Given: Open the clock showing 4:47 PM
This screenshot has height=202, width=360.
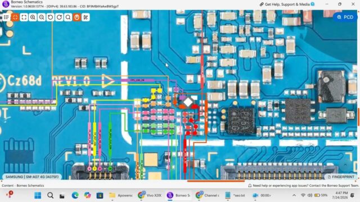Looking at the screenshot, I should 340,195.
